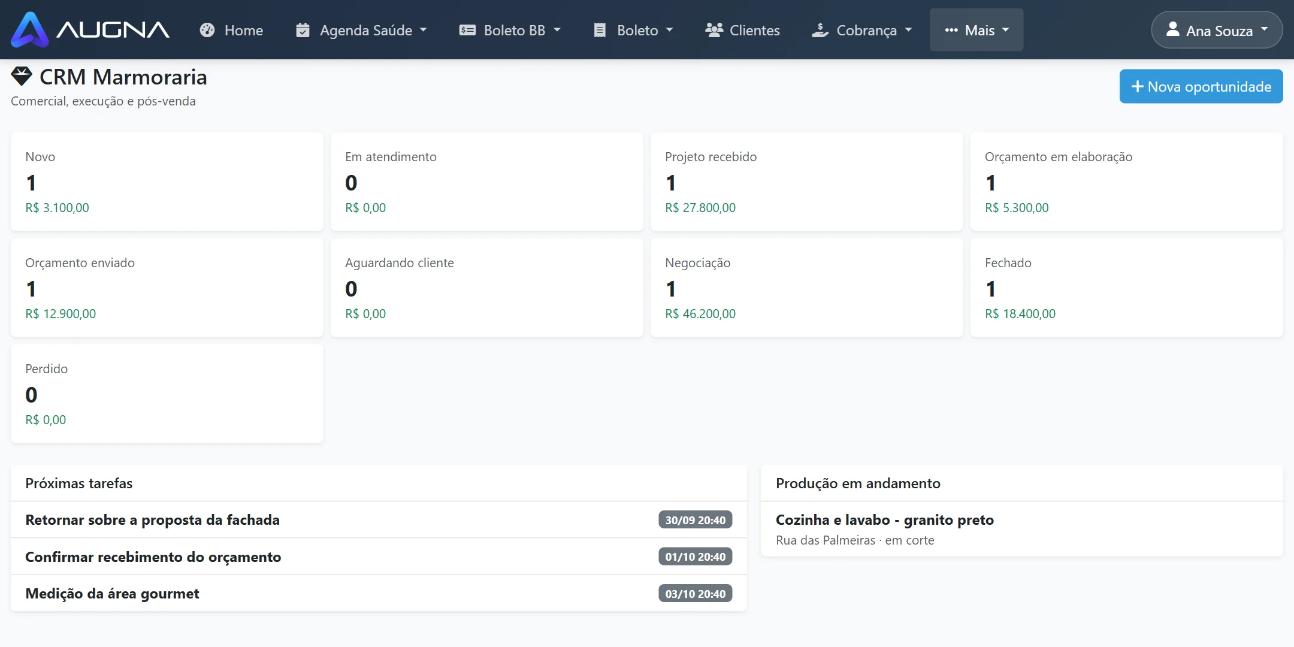Select the Fechado stage card
The image size is (1294, 647).
point(1127,288)
